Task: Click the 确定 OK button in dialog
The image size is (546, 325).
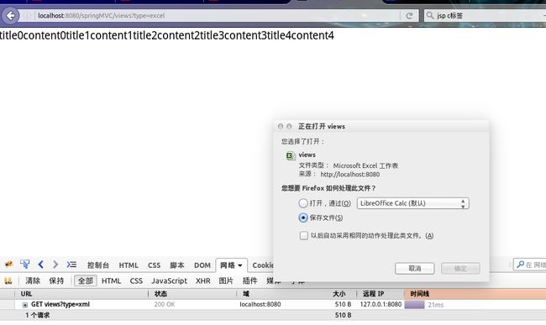Action: [x=460, y=268]
